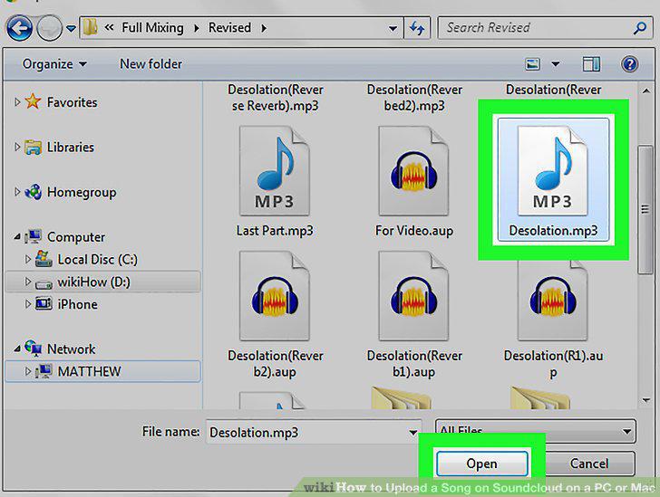Select Favorites in navigation pane
Viewport: 660px width, 497px height.
coord(72,102)
